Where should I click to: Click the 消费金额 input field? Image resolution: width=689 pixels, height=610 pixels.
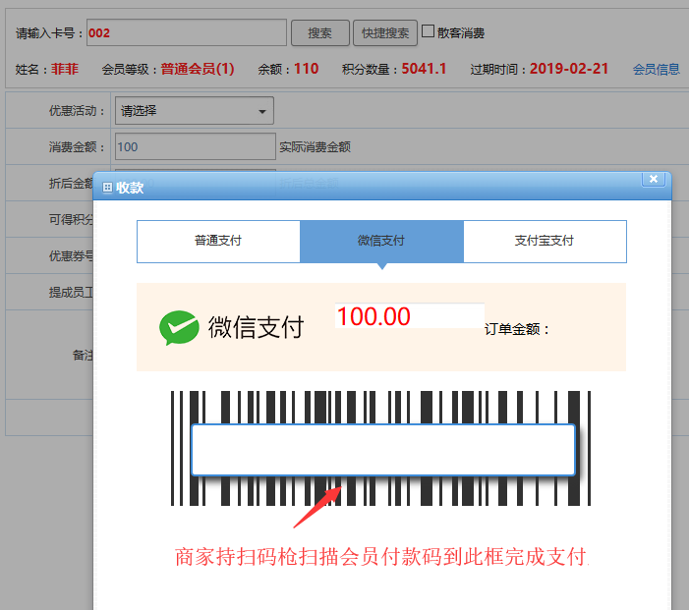pyautogui.click(x=195, y=146)
